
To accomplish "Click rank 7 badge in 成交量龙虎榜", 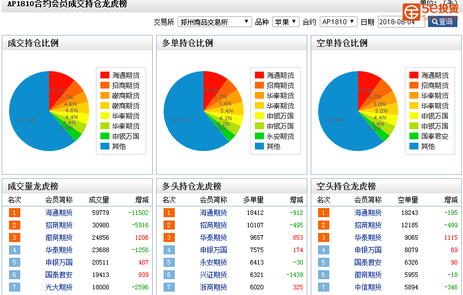I will coord(15,287).
